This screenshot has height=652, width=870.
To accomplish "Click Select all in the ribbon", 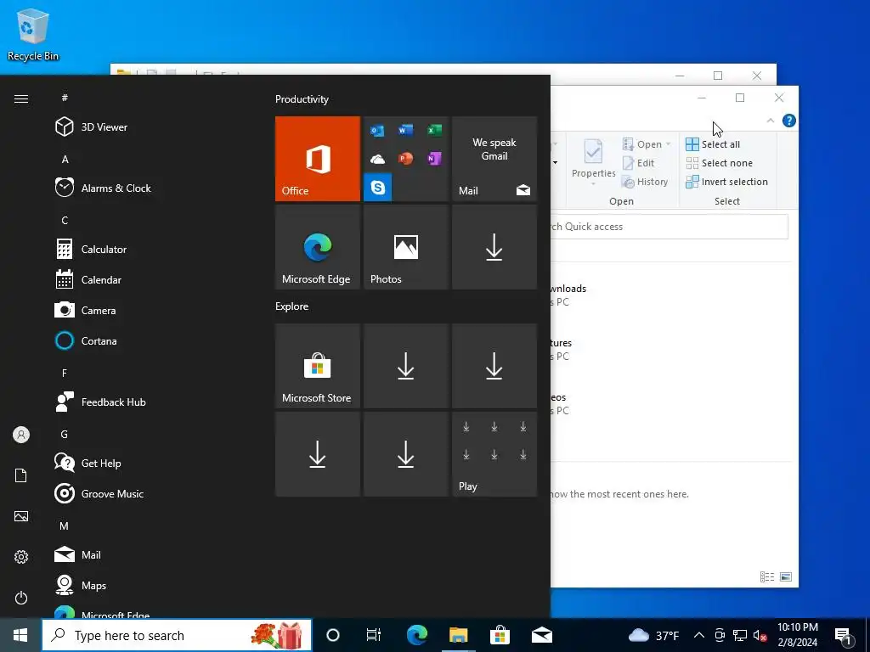I will click(x=713, y=144).
